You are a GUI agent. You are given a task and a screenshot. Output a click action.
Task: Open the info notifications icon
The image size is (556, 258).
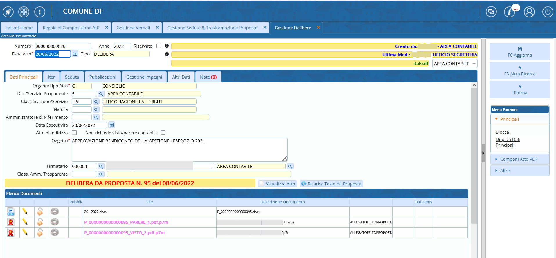(510, 12)
